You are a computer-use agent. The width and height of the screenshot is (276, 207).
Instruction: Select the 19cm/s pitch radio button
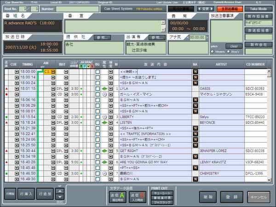coord(213,52)
